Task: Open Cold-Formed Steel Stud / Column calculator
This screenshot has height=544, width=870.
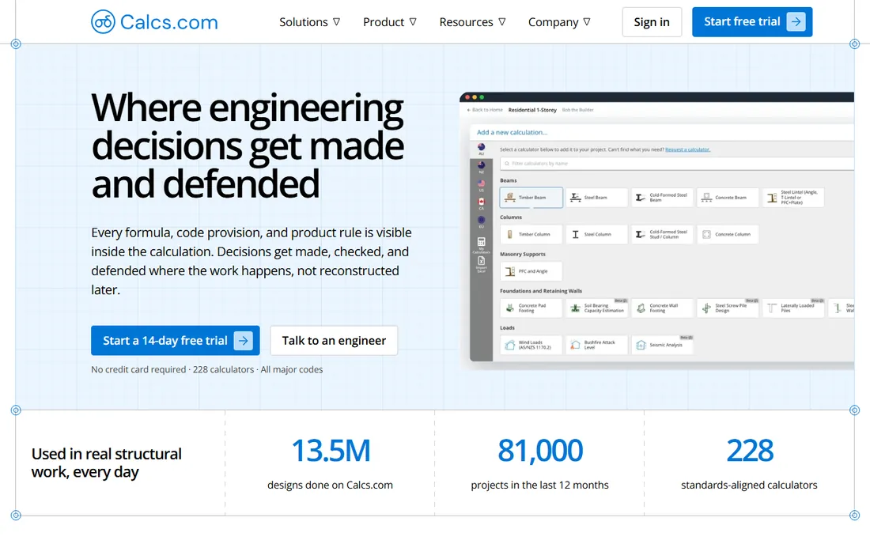Action: tap(662, 234)
